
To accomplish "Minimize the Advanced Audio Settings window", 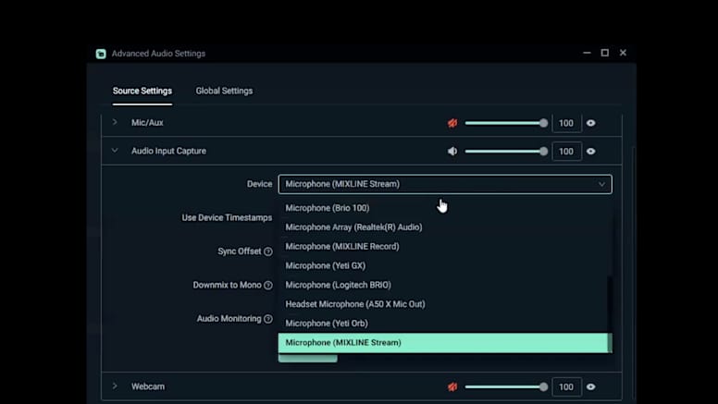I will [x=587, y=53].
